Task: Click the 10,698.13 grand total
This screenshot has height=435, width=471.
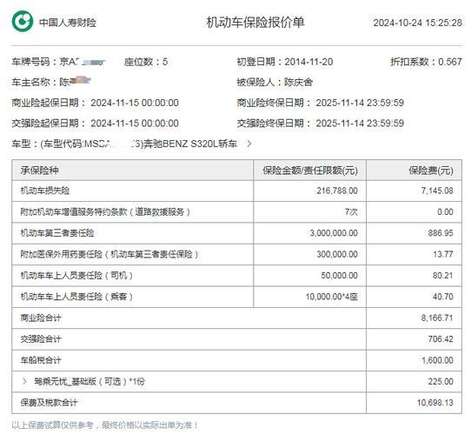Action: 435,403
